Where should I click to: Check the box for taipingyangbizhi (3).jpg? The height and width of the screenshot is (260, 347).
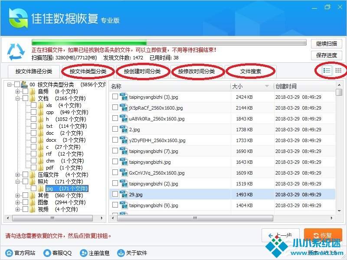click(x=115, y=97)
